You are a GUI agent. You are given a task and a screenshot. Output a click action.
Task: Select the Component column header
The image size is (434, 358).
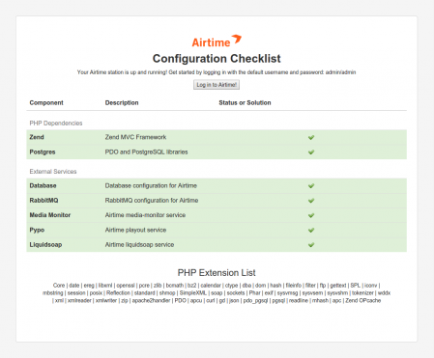46,102
